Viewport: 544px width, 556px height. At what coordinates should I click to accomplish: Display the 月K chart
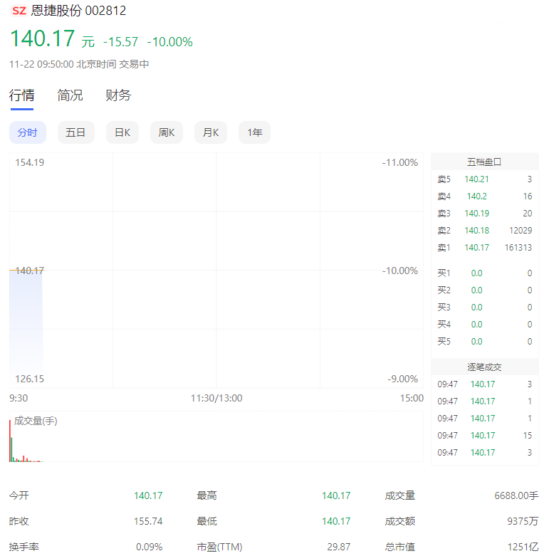(x=211, y=132)
